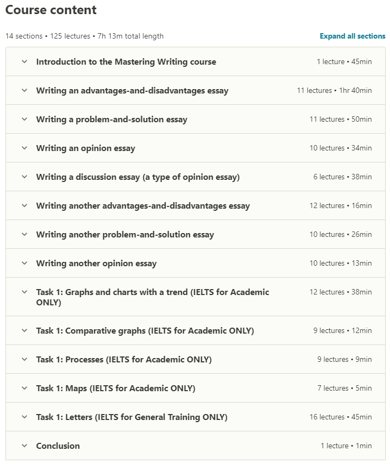
Task: Expand chevron for Task 1: Processes section
Action: tap(24, 359)
